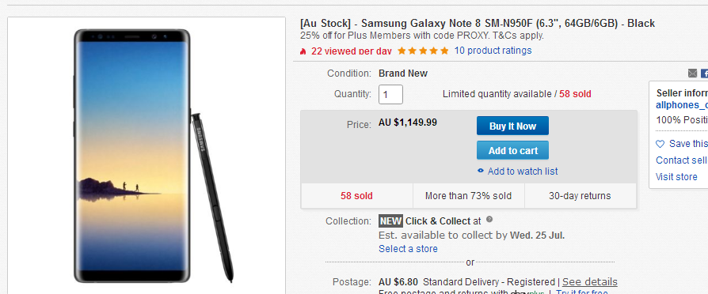Click the 30-day returns cell
Screen dimensions: 708x294
coord(580,196)
